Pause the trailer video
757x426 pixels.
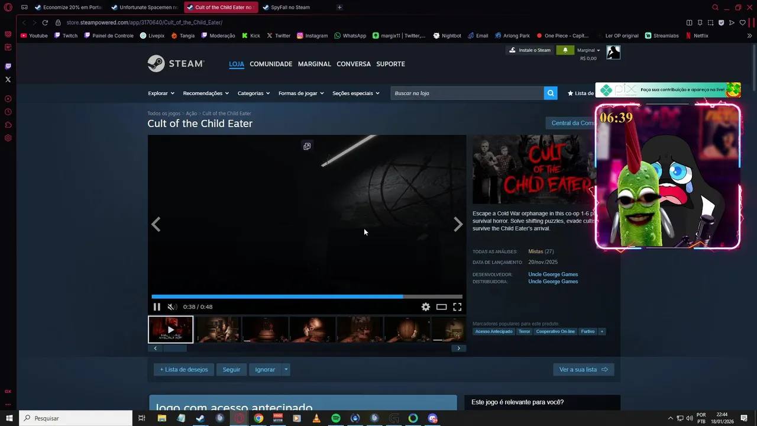[157, 306]
